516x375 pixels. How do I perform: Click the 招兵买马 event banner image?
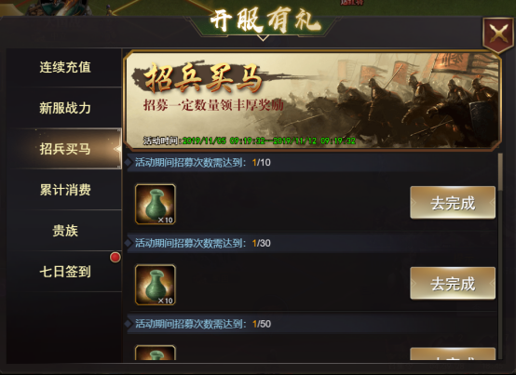pos(313,100)
